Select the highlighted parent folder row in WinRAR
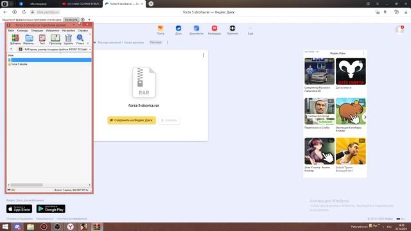Viewport: 411px width, 231px height. click(49, 60)
